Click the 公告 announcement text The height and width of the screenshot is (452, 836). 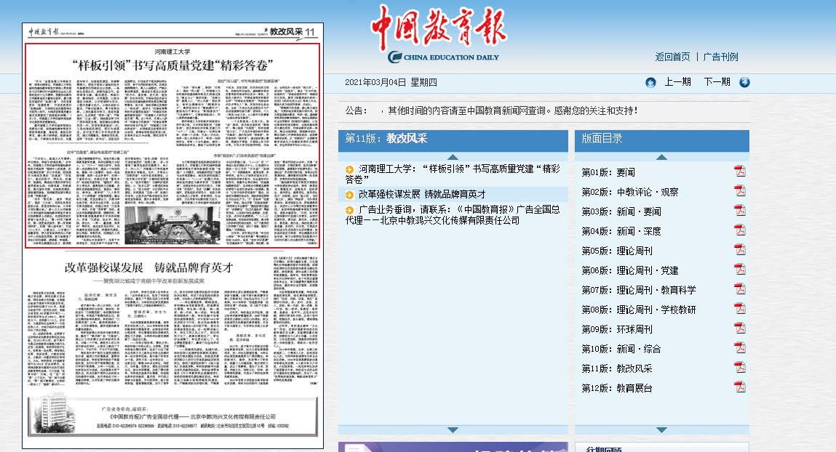pyautogui.click(x=491, y=110)
